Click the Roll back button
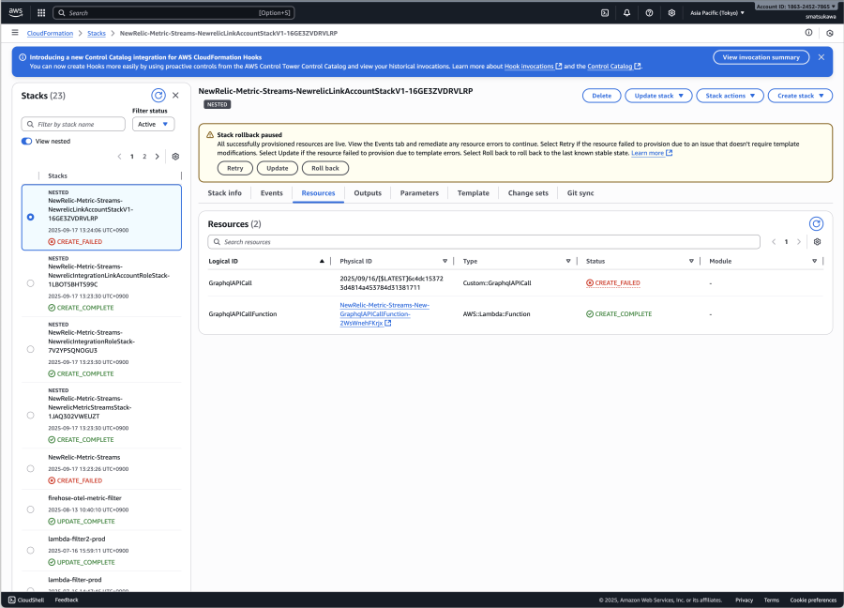 (325, 169)
